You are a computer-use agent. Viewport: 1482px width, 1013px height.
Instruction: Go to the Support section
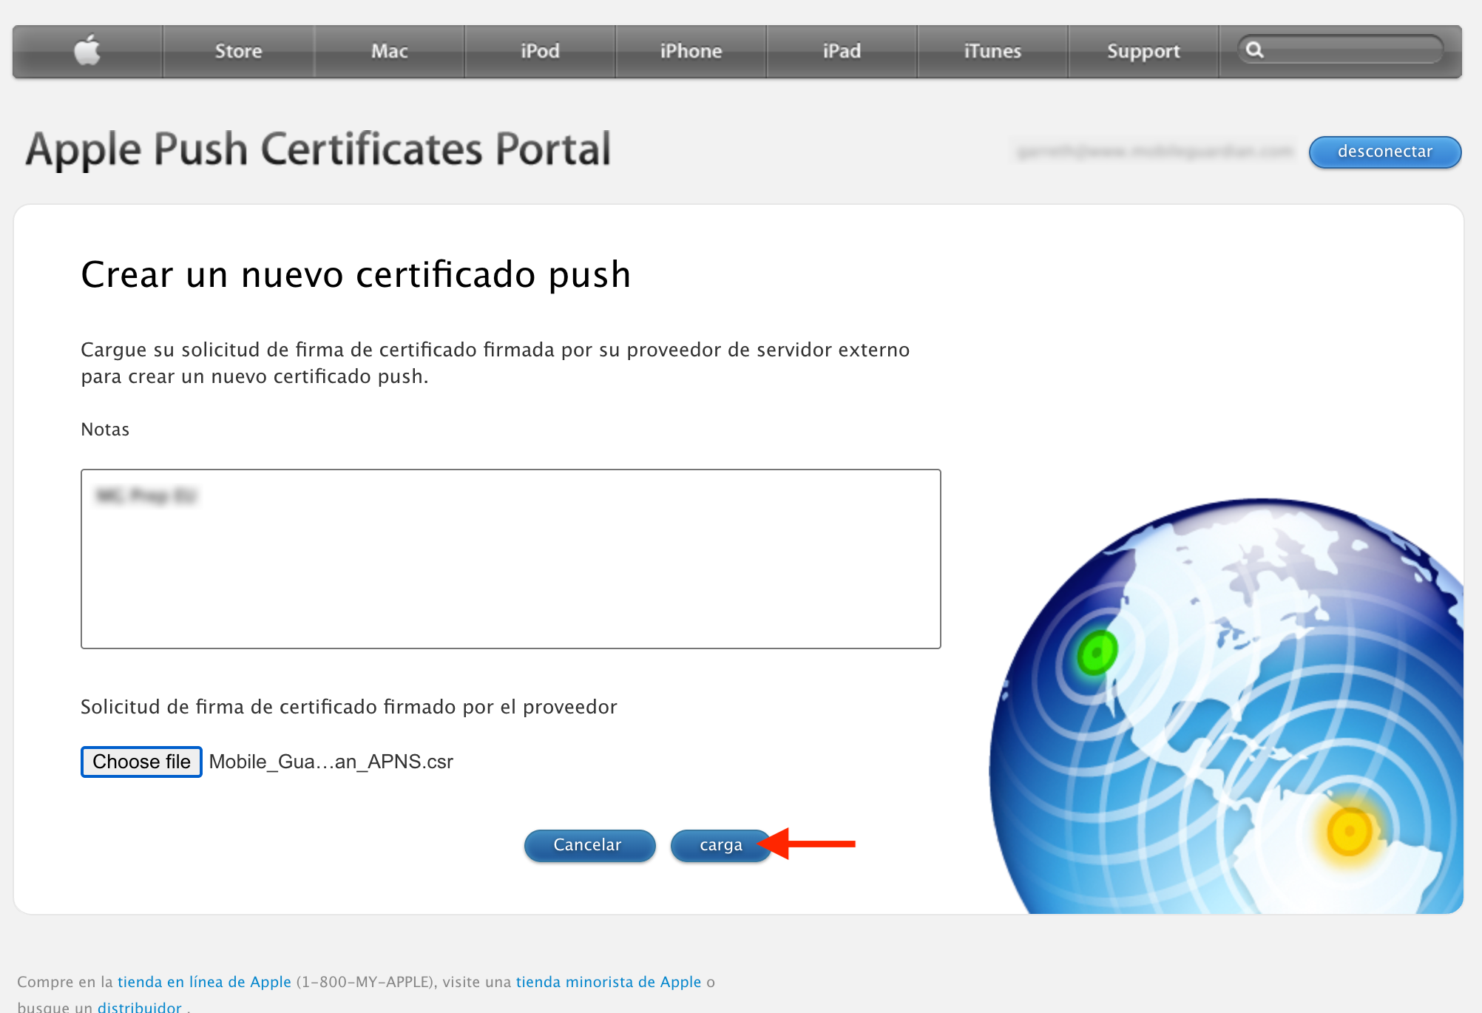pos(1143,51)
